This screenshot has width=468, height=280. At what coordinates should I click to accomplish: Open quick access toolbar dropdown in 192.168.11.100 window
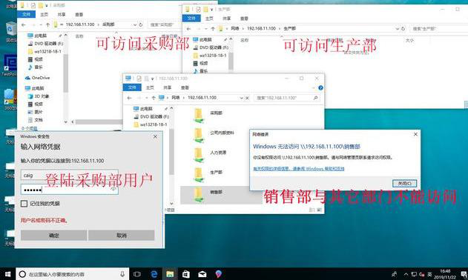(x=153, y=79)
